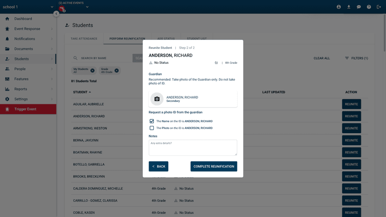This screenshot has height=217, width=386.
Task: Open the Dashboard sidebar item
Action: coord(23,19)
